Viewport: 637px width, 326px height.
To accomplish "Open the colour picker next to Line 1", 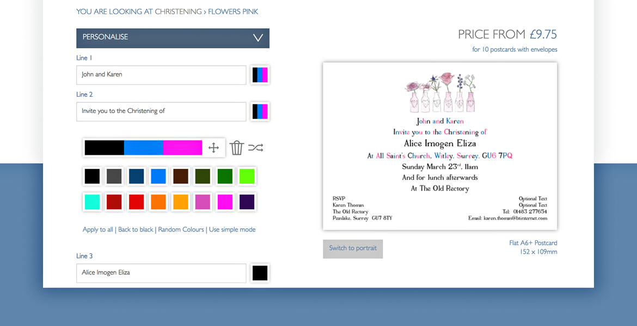I will pyautogui.click(x=260, y=74).
